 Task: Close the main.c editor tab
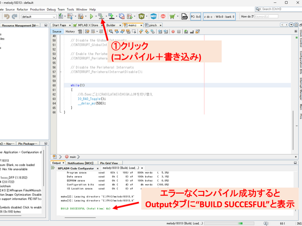click(141, 25)
